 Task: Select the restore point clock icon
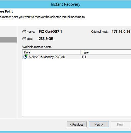pos(25,57)
